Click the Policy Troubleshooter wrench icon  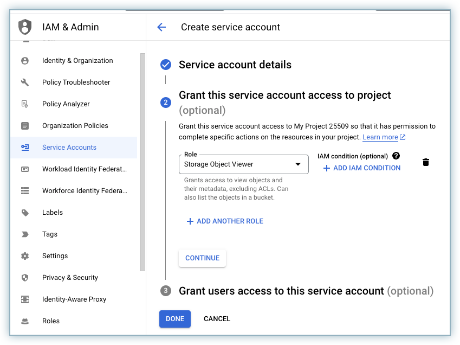click(25, 82)
